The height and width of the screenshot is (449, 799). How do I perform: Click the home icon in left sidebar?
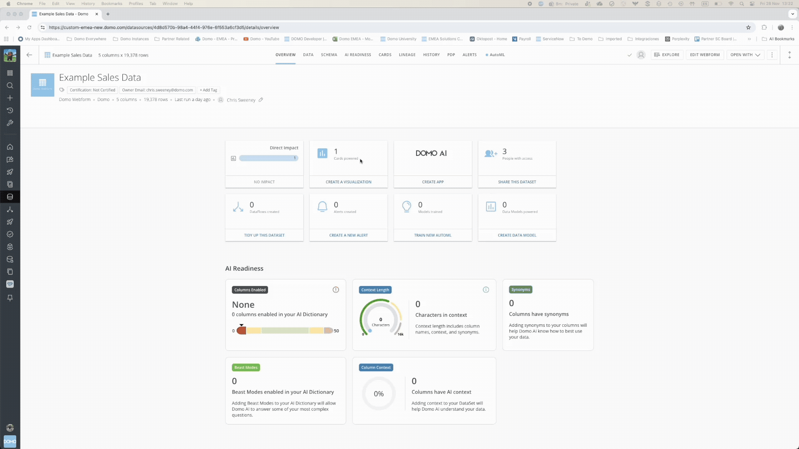pyautogui.click(x=10, y=147)
